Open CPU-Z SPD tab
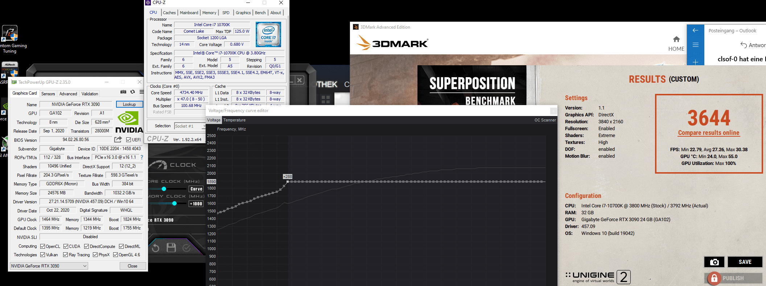This screenshot has height=286, width=766. pos(226,13)
